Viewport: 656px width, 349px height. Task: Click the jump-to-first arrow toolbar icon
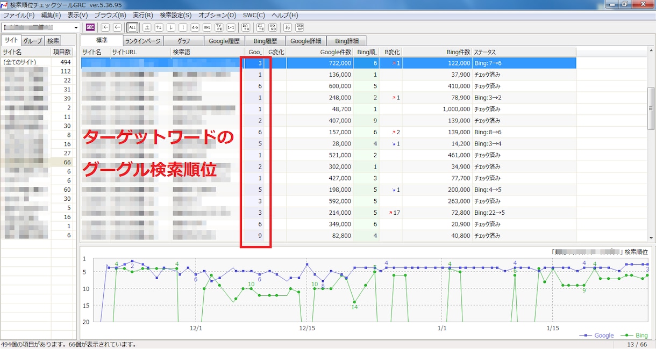(105, 27)
